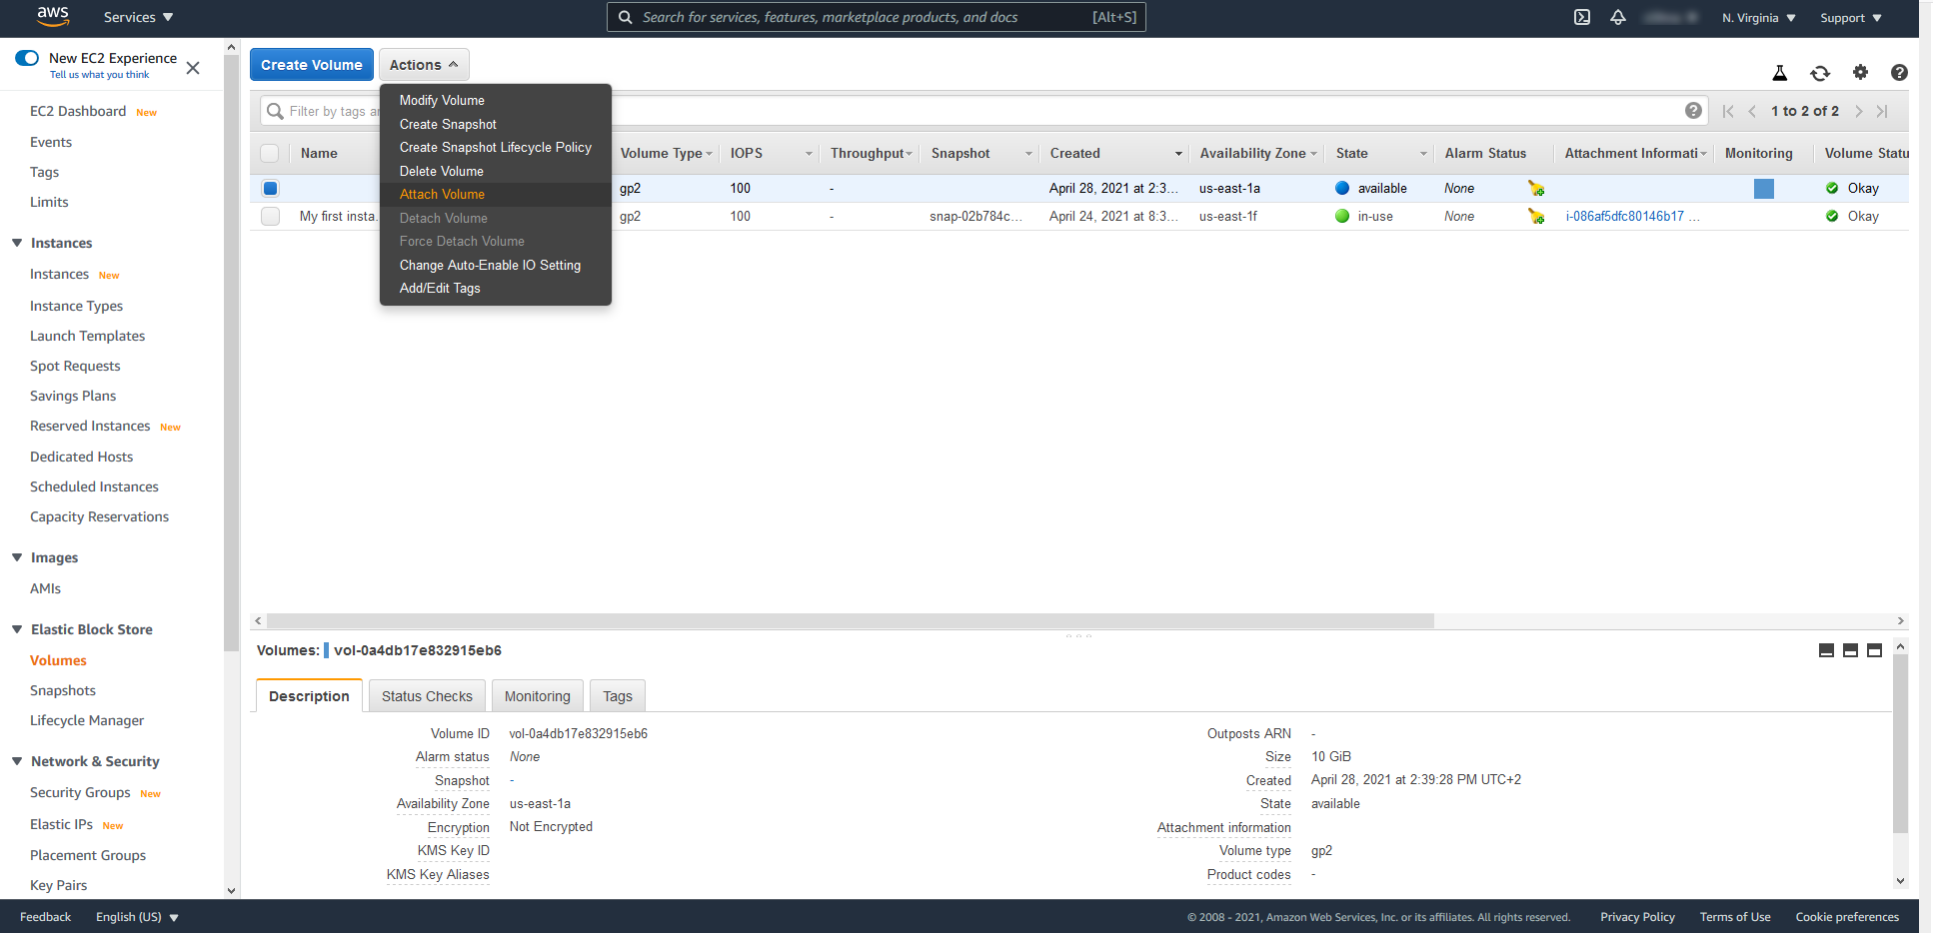The image size is (1933, 933).
Task: Open the table settings gear
Action: click(x=1860, y=72)
